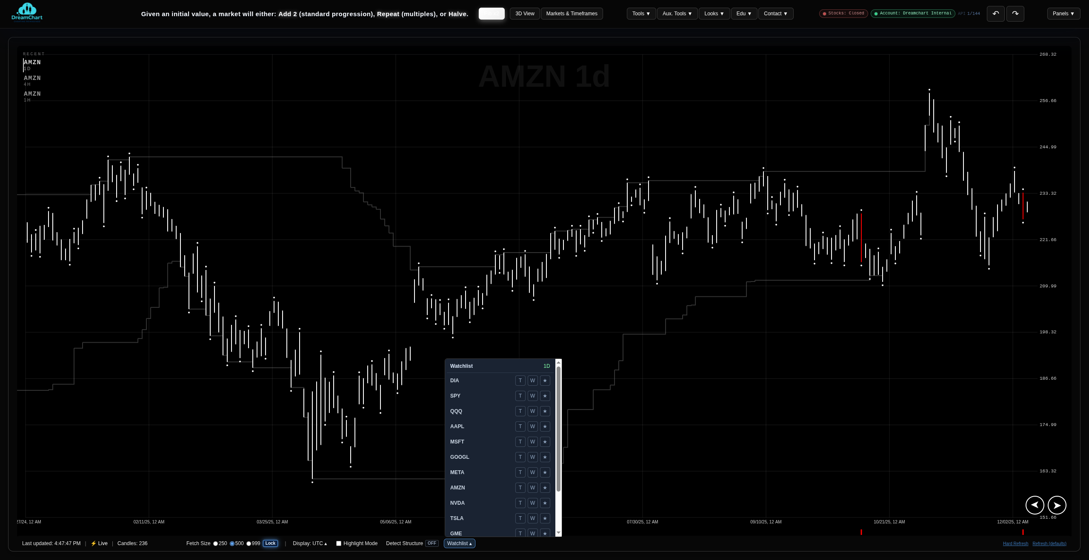Screen dimensions: 1089x560
Task: Open the Panels dropdown
Action: (x=1063, y=14)
